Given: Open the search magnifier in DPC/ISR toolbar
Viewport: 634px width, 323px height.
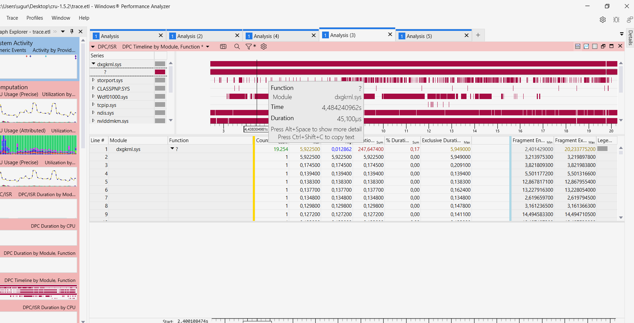Looking at the screenshot, I should tap(237, 46).
